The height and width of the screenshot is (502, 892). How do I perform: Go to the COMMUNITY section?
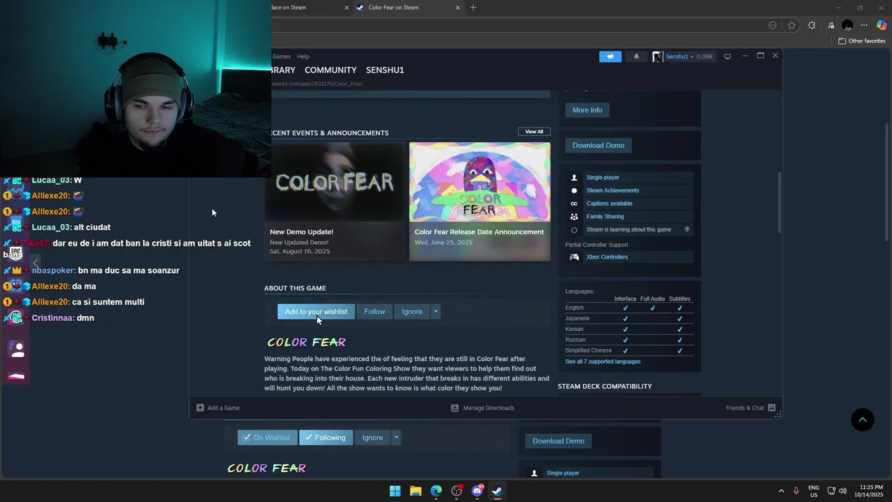(x=330, y=70)
